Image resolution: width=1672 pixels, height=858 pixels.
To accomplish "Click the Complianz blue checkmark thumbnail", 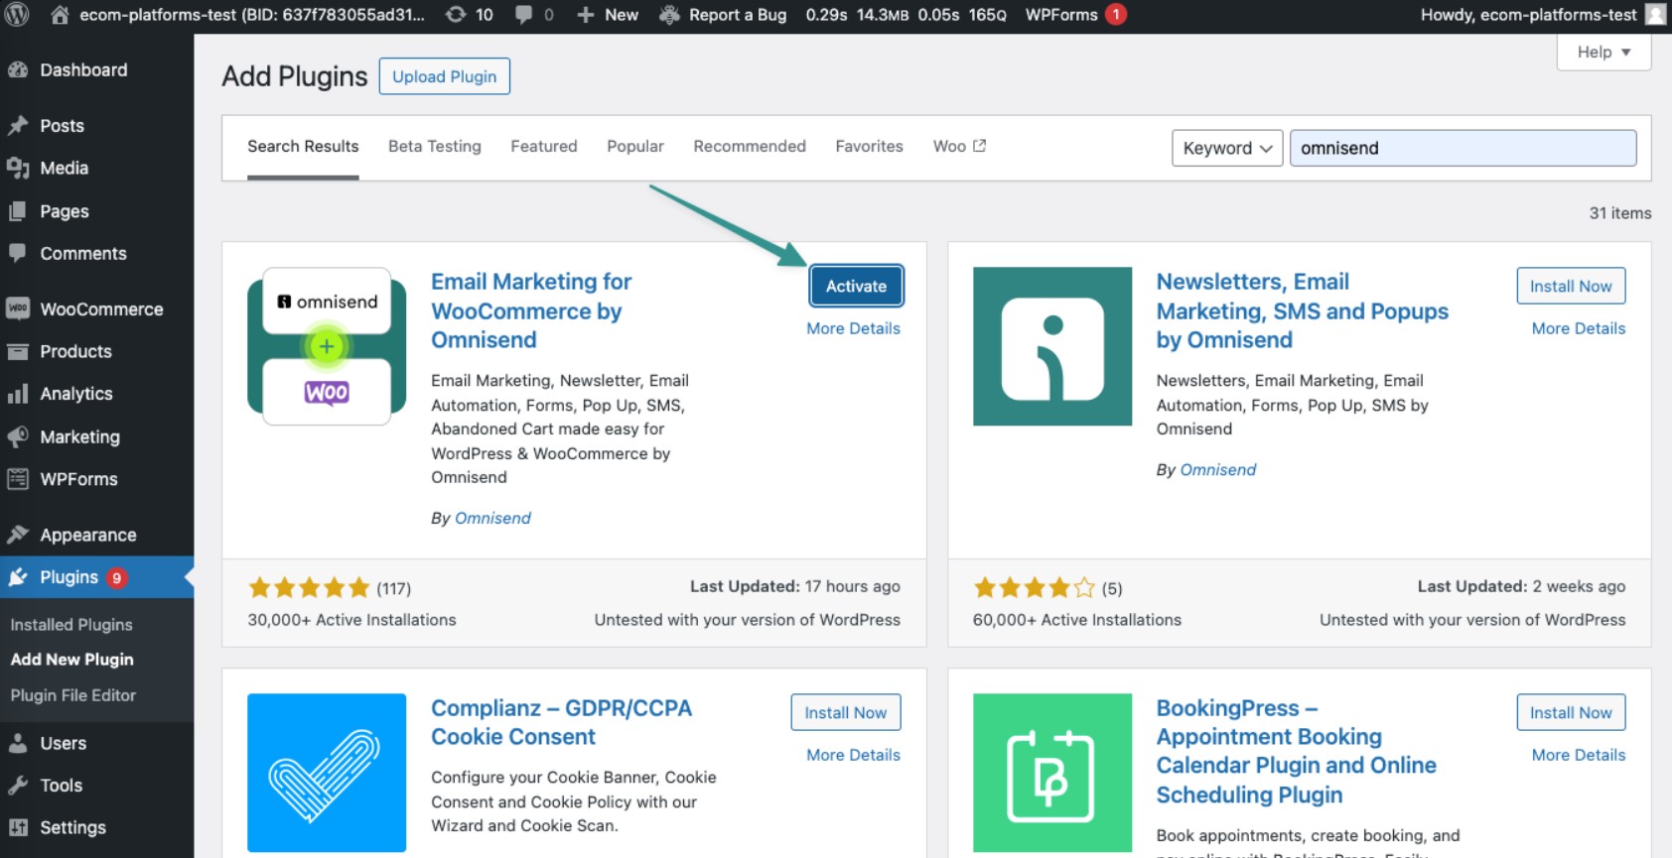I will click(x=327, y=773).
